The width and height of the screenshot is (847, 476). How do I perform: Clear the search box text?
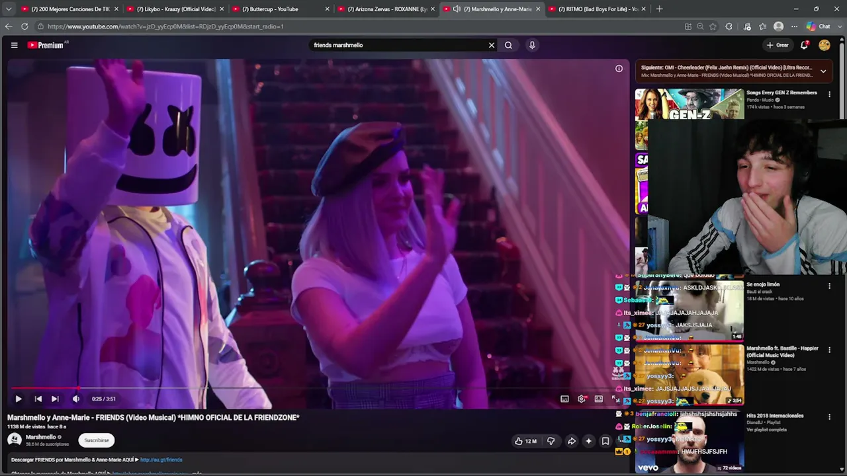coord(491,45)
